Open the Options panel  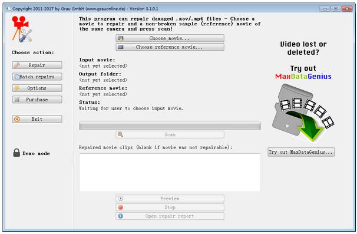(x=37, y=88)
